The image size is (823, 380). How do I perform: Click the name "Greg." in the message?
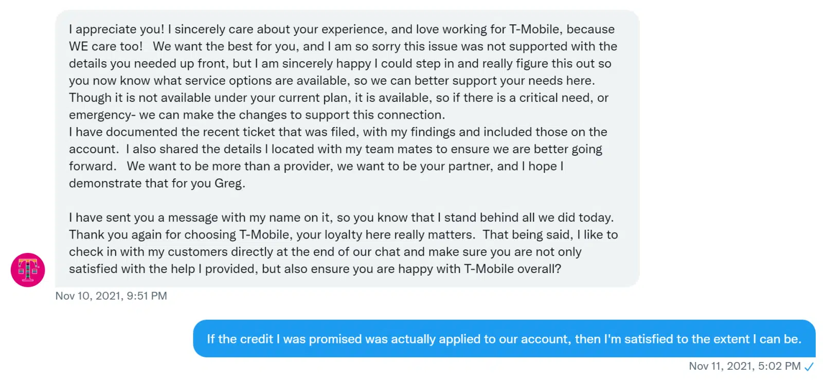[x=230, y=184]
